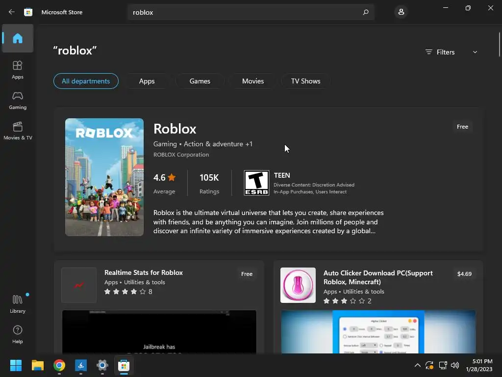
Task: Click the ESRB Teen rating badge
Action: point(256,183)
